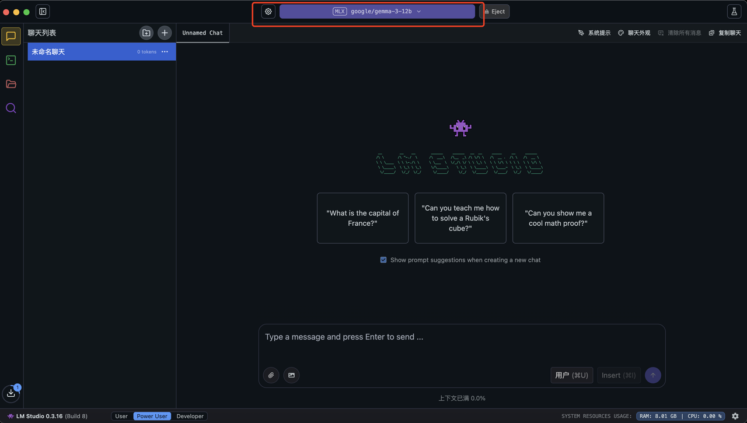Screen dimensions: 747x423
Task: Open the Downloads icon with badge
Action: (11, 393)
